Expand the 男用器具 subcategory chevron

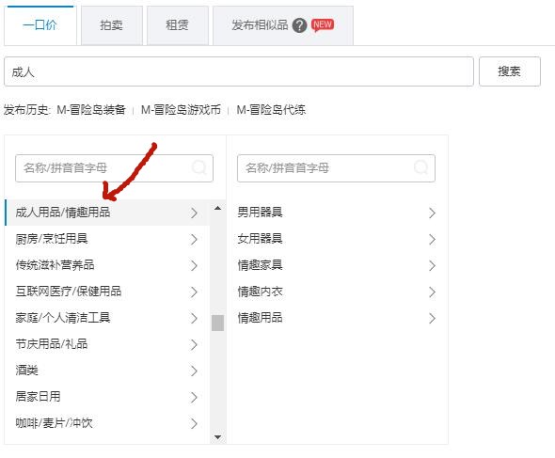432,213
